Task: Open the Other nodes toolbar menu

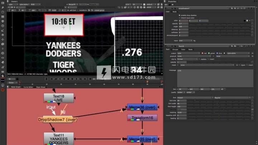Action: pos(3,72)
